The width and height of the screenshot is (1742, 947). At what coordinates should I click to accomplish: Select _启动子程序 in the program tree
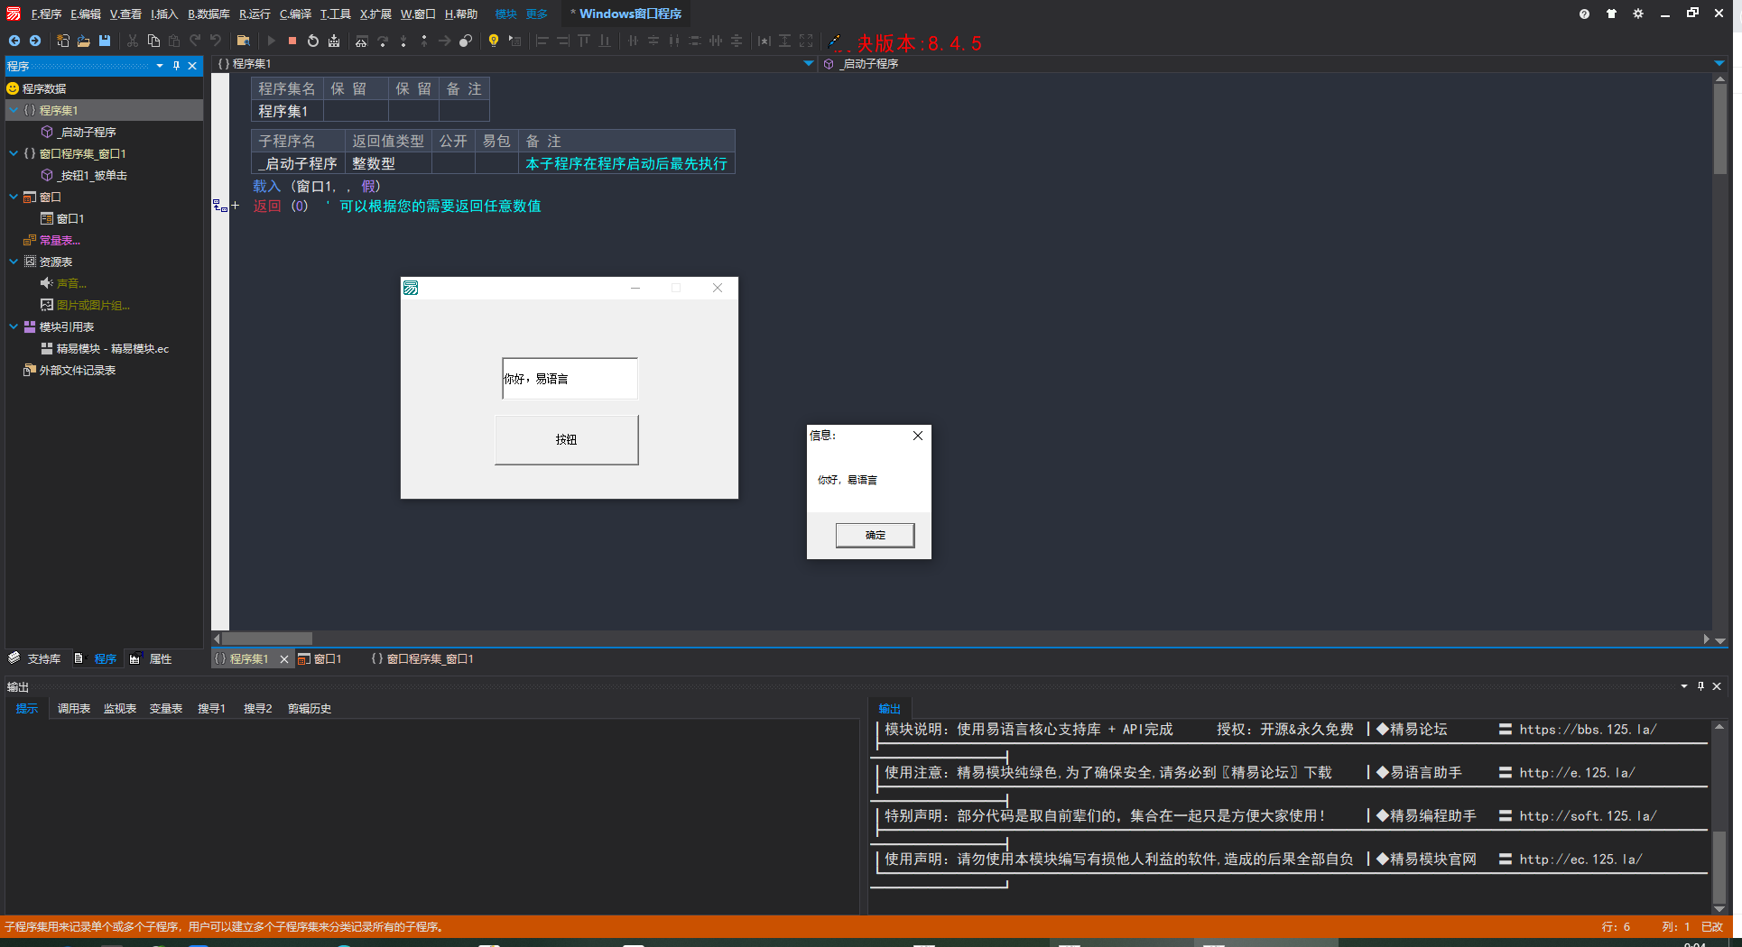(x=79, y=132)
